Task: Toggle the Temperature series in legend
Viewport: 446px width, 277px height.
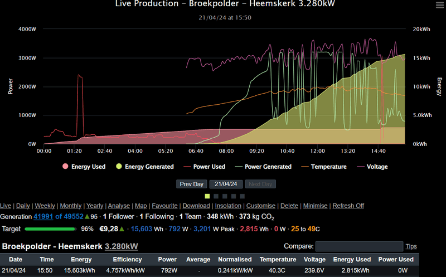Action: click(323, 167)
